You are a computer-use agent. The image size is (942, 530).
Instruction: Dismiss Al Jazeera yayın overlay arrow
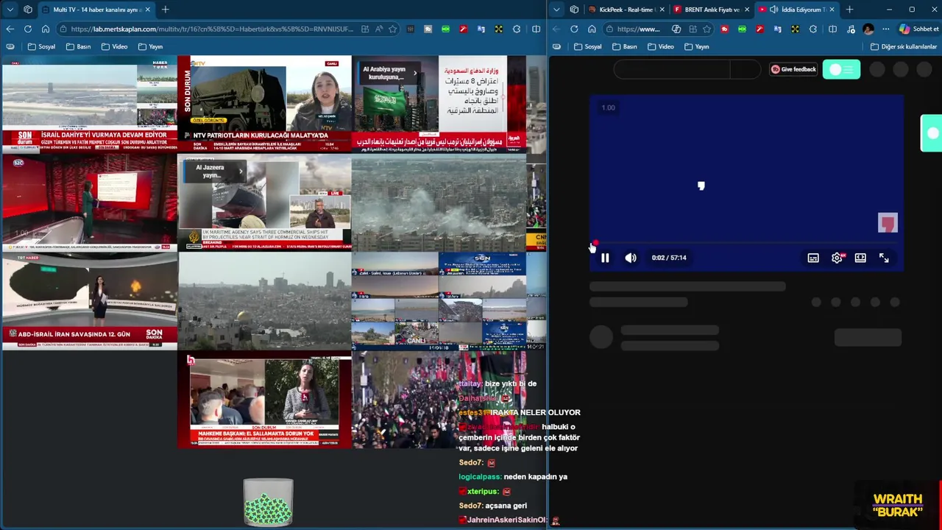(x=240, y=171)
